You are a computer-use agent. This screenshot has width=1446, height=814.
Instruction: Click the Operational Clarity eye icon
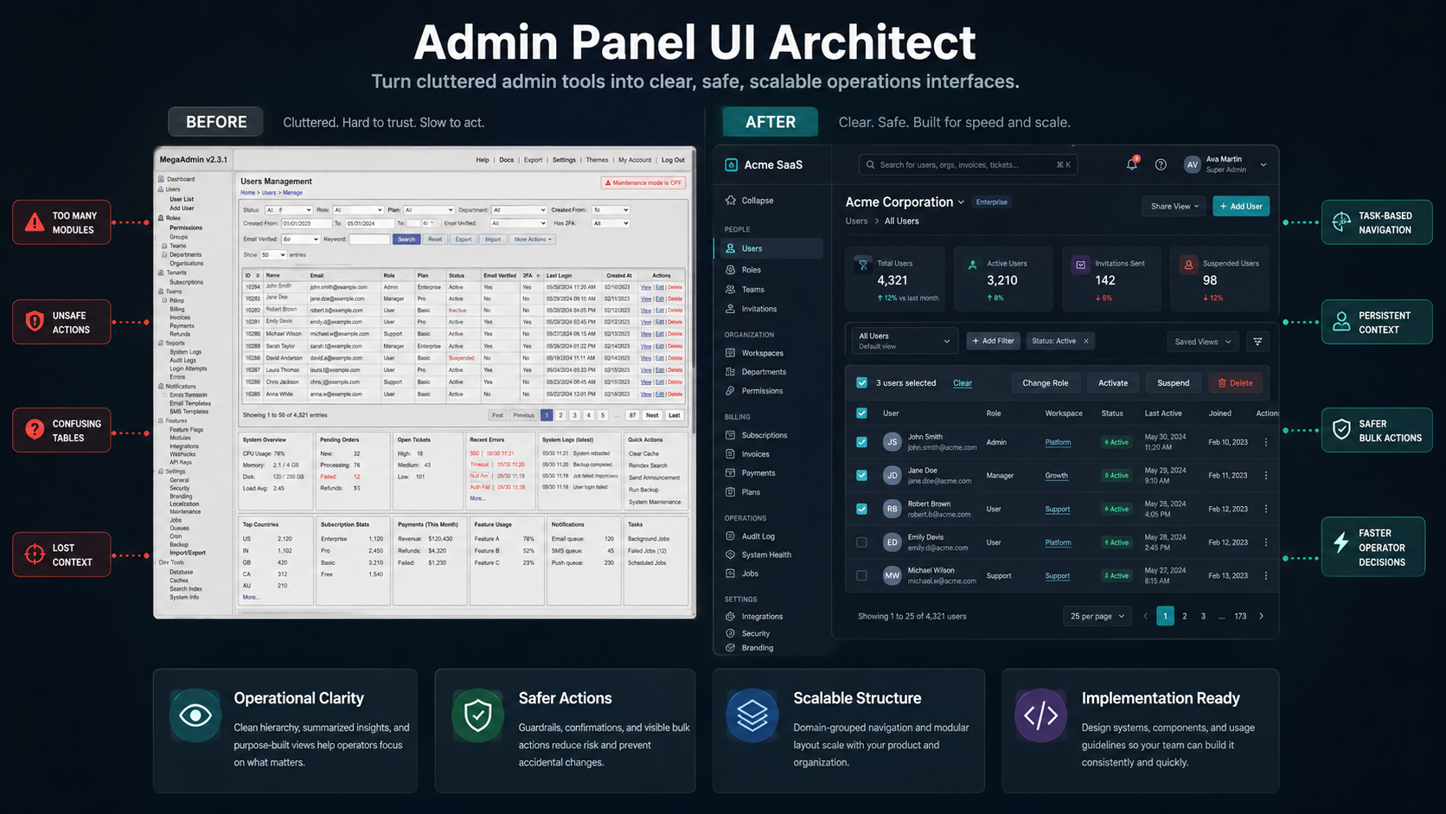pos(195,715)
